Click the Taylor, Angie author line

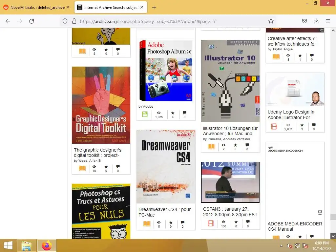tap(280, 49)
